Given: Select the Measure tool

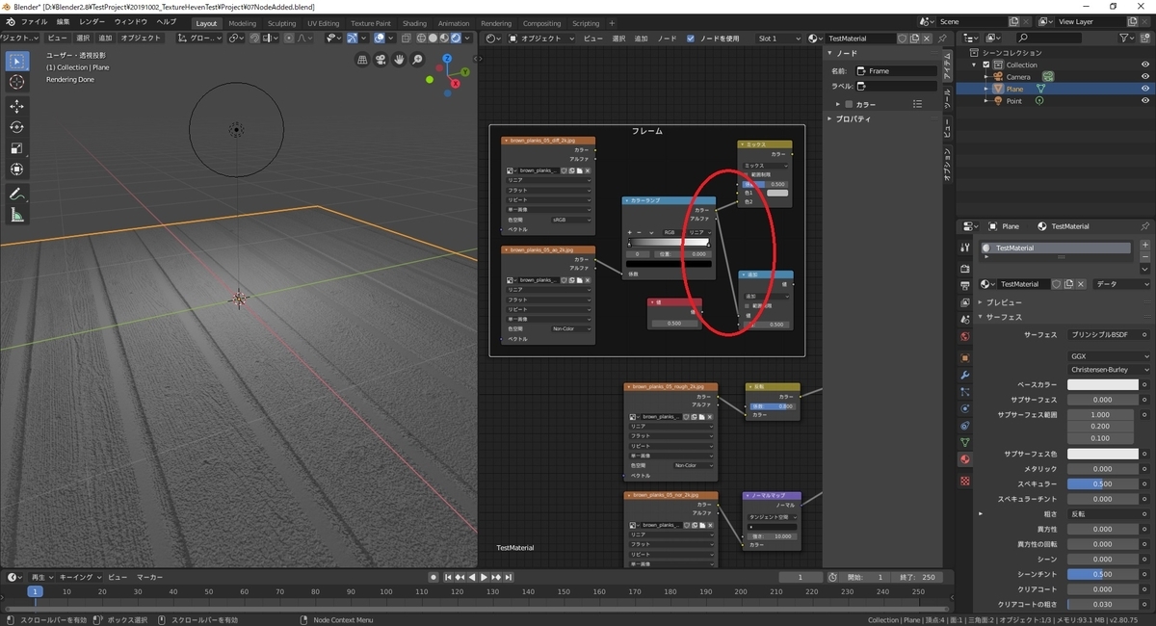Looking at the screenshot, I should [x=16, y=215].
